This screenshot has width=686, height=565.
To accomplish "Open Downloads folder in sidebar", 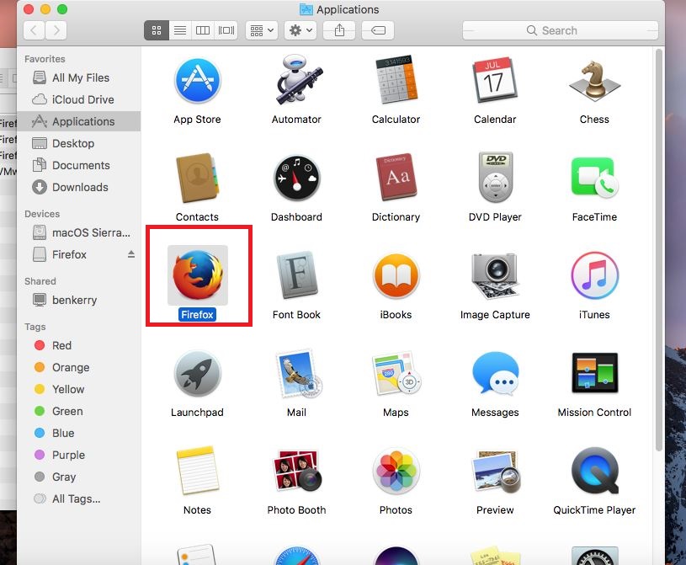I will [x=79, y=187].
